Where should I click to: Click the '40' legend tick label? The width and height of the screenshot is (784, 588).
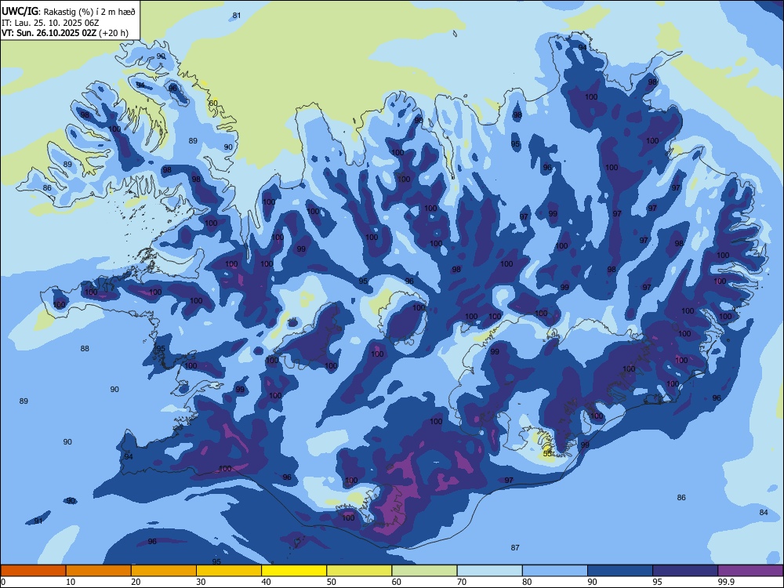point(266,582)
